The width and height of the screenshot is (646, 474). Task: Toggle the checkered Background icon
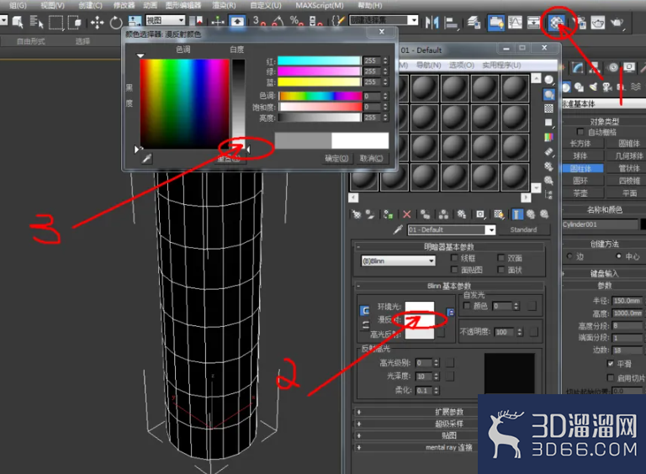[x=548, y=108]
